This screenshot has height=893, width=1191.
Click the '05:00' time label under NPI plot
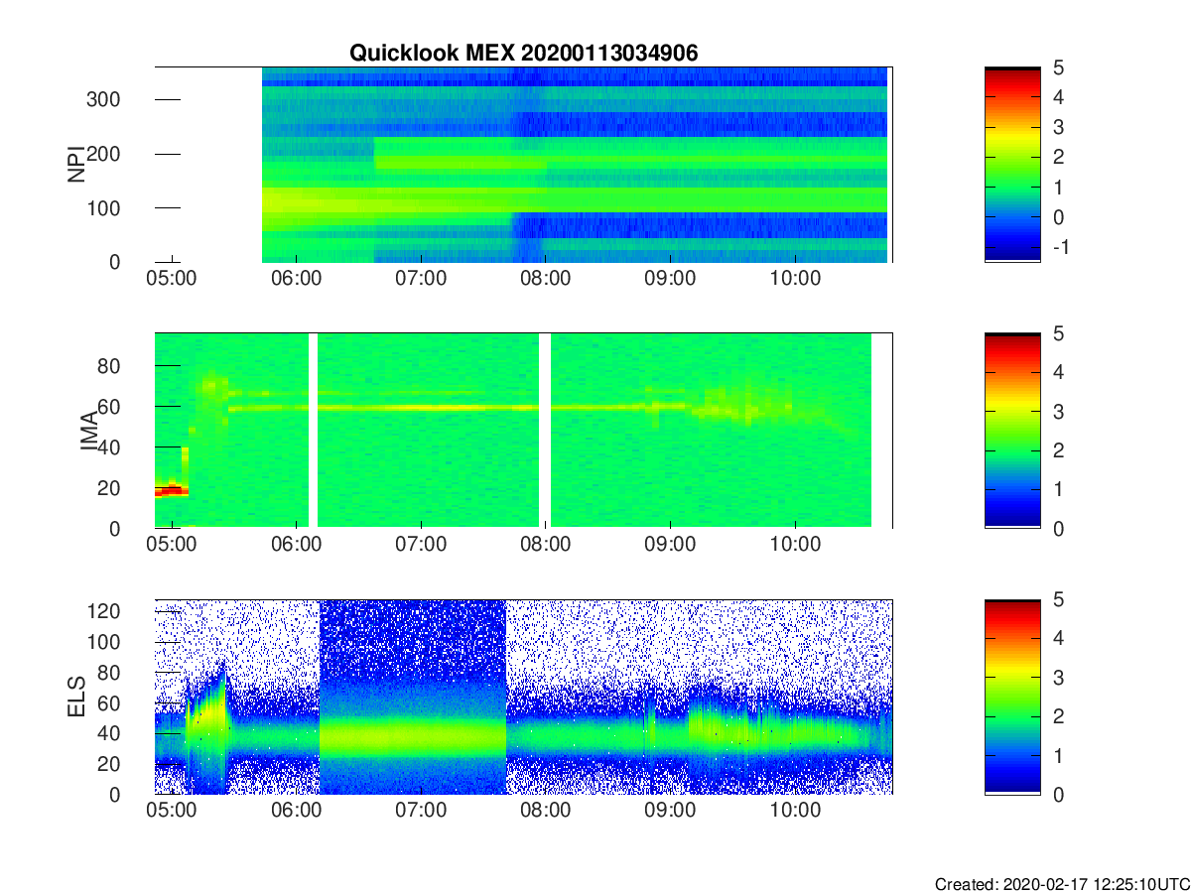pyautogui.click(x=172, y=279)
